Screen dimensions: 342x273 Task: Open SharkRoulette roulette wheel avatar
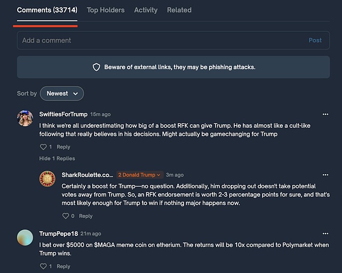tap(47, 179)
